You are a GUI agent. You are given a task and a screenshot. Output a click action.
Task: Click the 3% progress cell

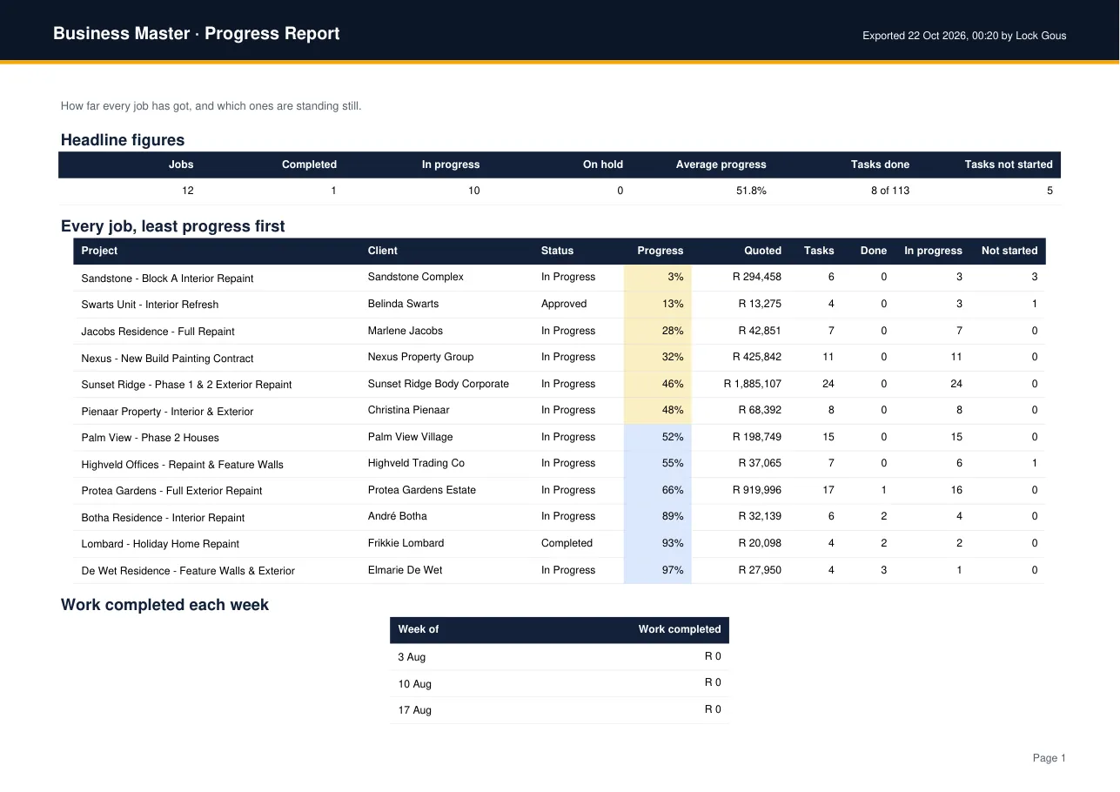[658, 278]
